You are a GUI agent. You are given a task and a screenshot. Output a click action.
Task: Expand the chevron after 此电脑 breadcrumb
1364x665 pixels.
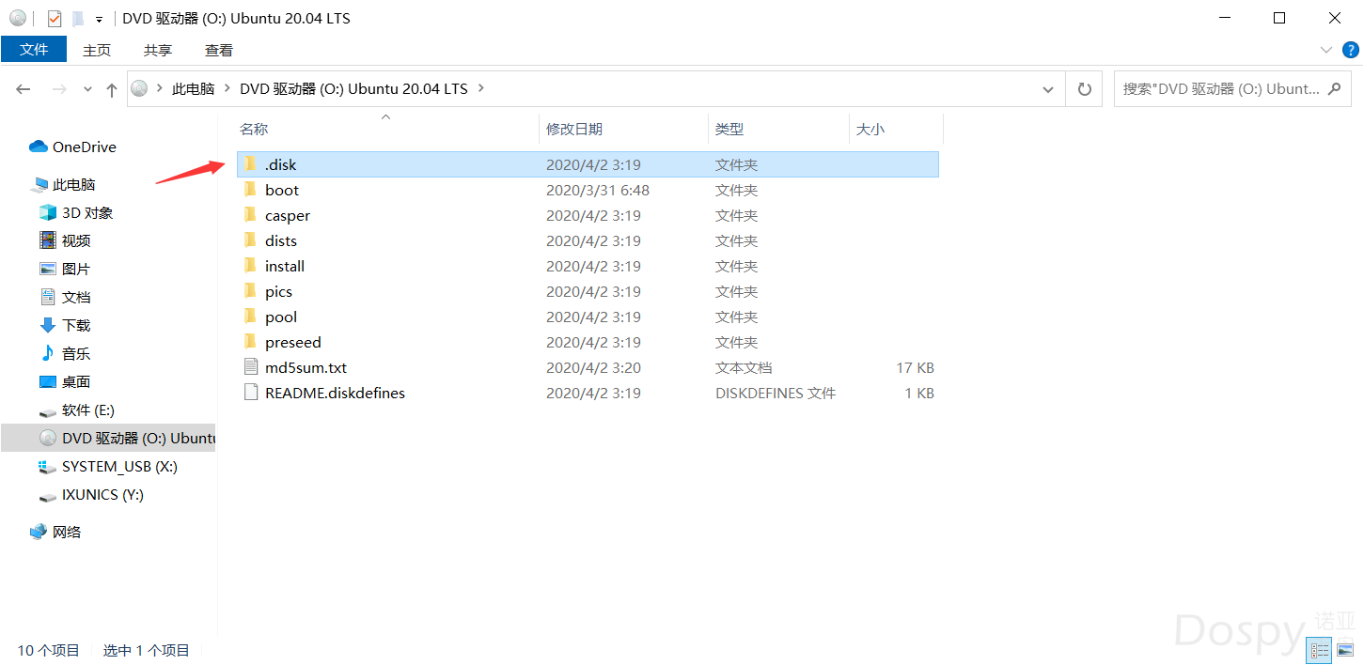(x=227, y=89)
